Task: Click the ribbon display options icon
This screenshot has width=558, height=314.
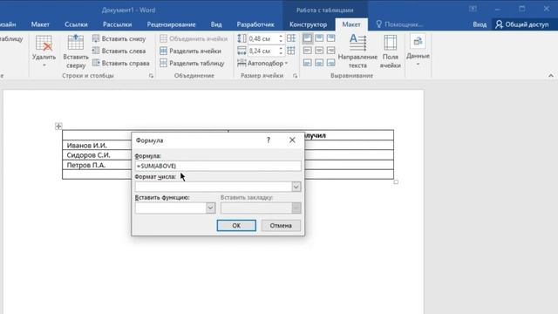Action: [x=473, y=9]
